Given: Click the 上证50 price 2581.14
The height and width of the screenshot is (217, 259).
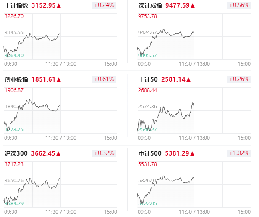Looking at the screenshot, I should [173, 79].
